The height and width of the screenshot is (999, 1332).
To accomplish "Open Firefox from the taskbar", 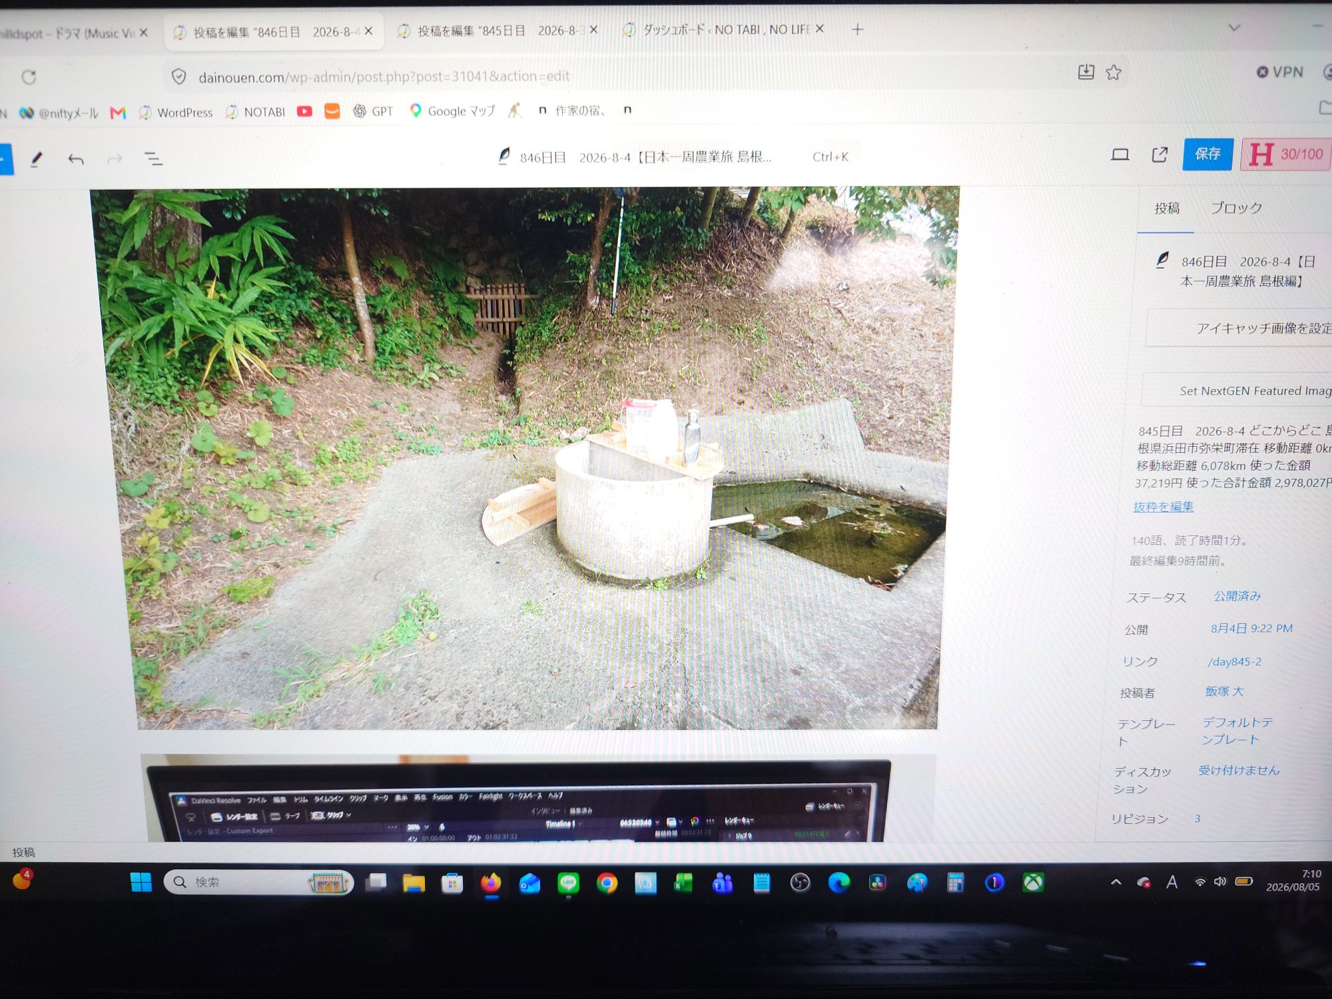I will tap(492, 883).
